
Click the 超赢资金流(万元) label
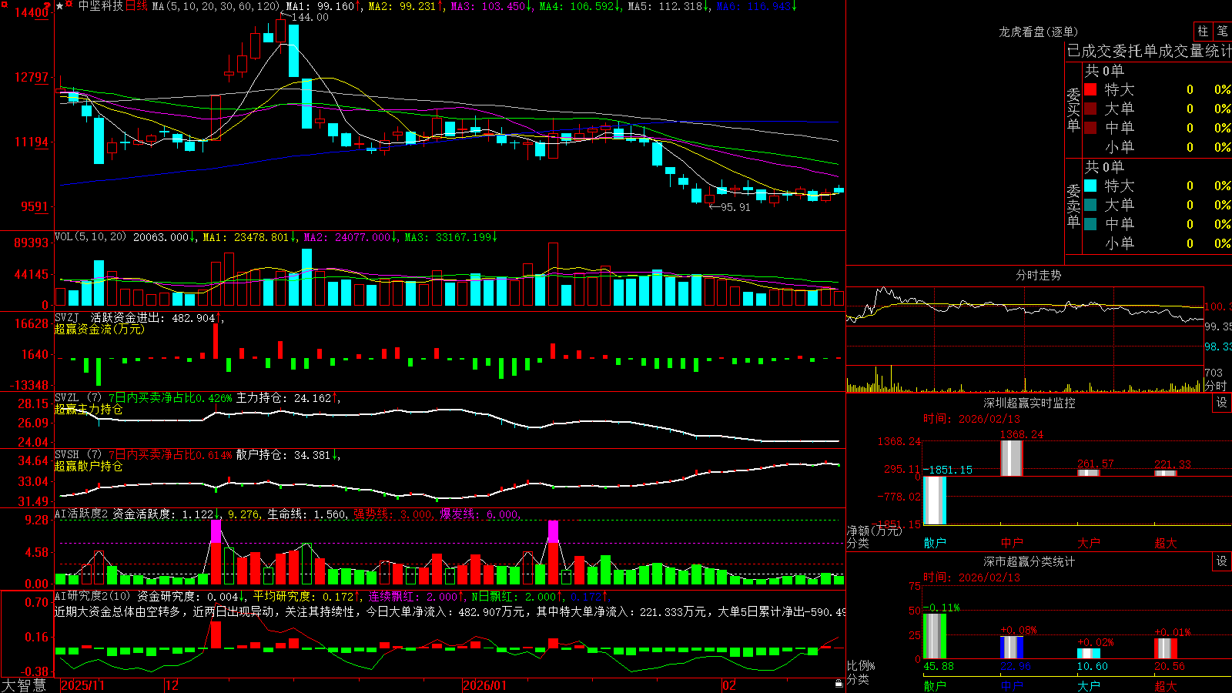click(99, 329)
